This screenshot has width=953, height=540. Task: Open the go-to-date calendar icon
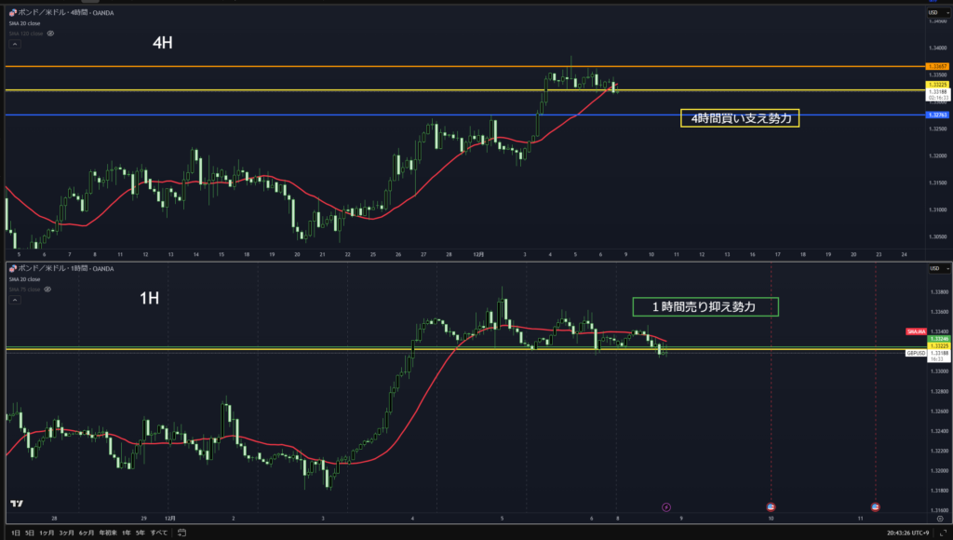(x=181, y=533)
